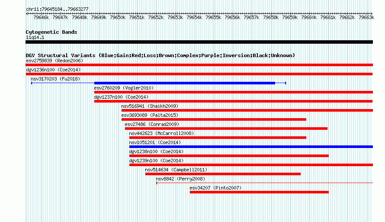Click the 79652k ruler tick label

156,17
